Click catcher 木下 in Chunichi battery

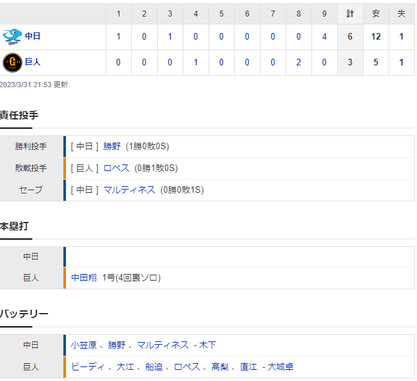coord(207,345)
